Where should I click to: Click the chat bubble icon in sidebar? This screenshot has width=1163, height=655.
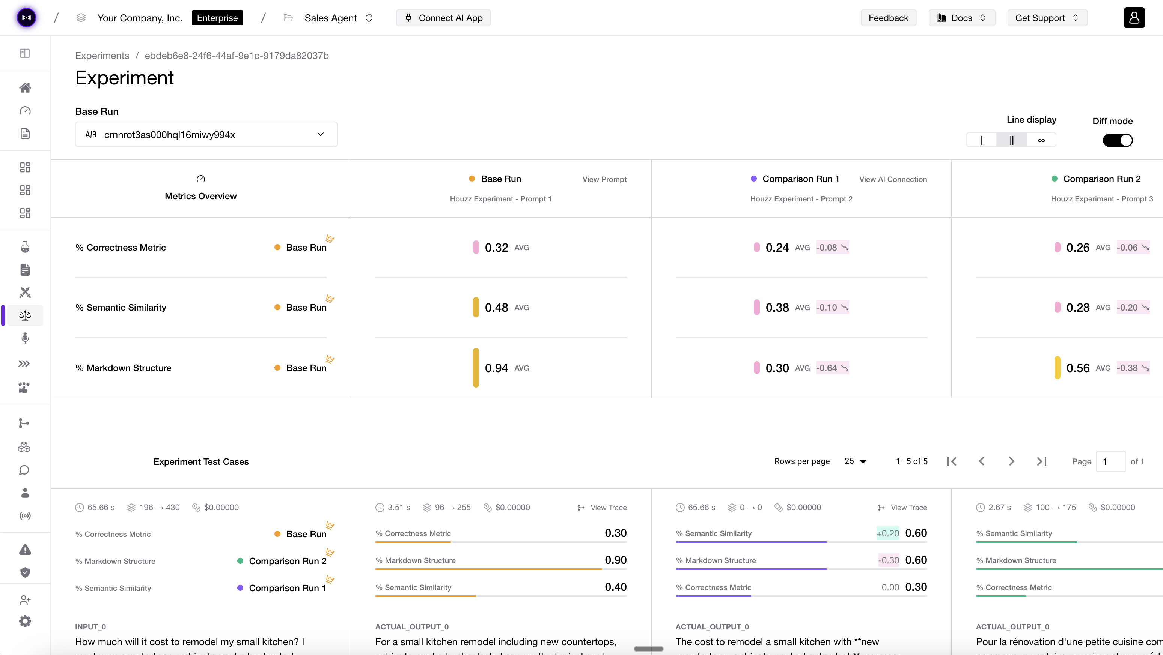click(x=24, y=470)
